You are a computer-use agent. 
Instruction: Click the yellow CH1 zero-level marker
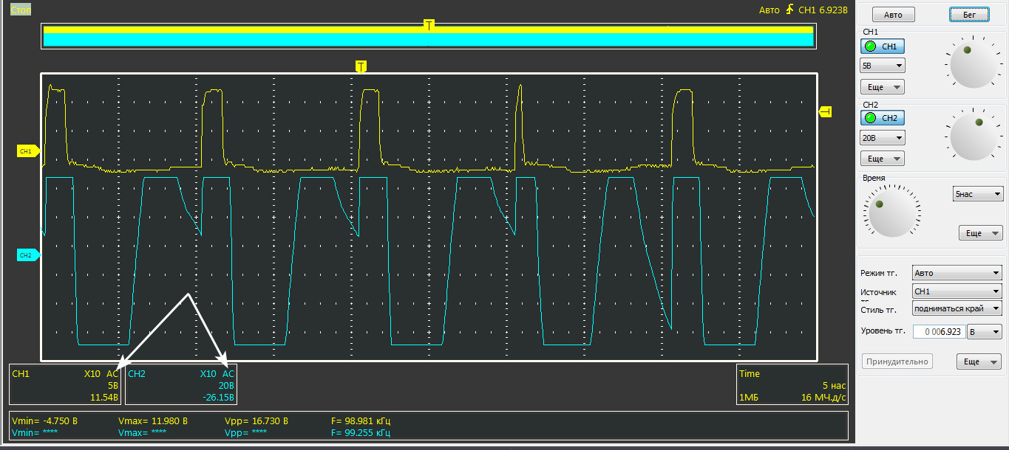pyautogui.click(x=27, y=151)
